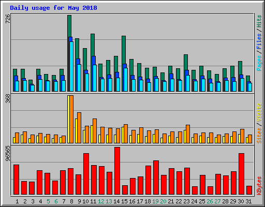Click the "Daily usage for May 2018" title
265x207 pixels.
click(53, 8)
